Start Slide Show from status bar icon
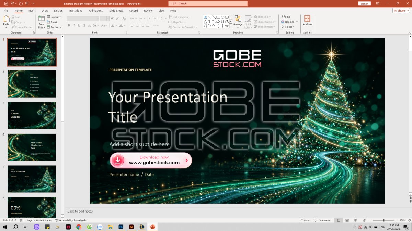Image resolution: width=412 pixels, height=231 pixels. tap(364, 220)
